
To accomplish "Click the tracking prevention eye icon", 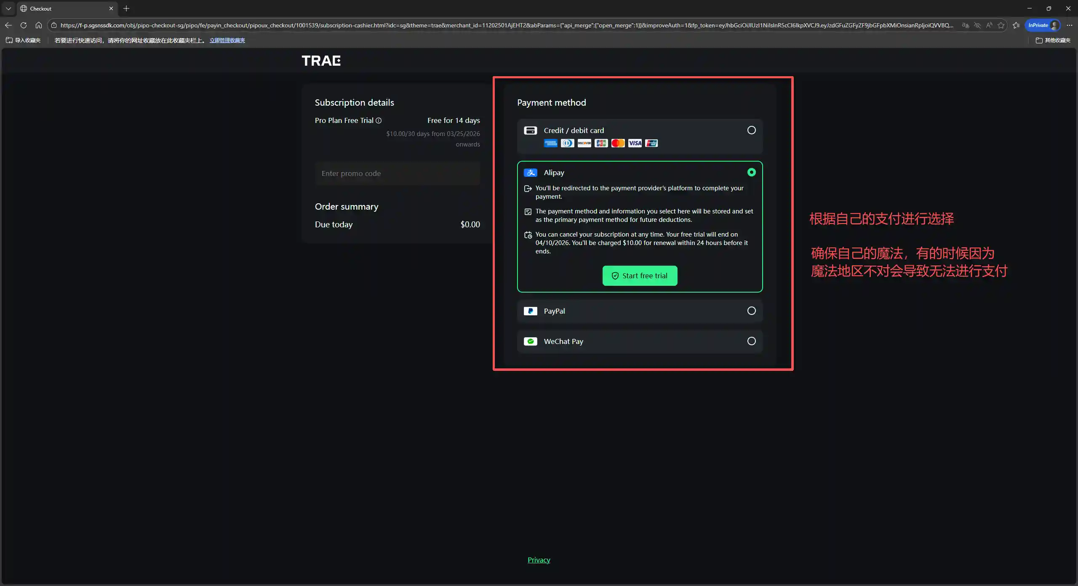I will (977, 25).
